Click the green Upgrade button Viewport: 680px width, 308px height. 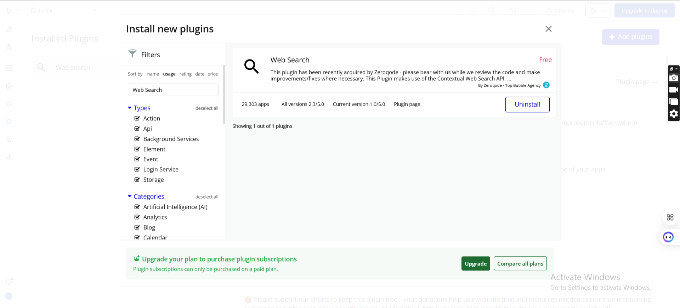pyautogui.click(x=475, y=263)
